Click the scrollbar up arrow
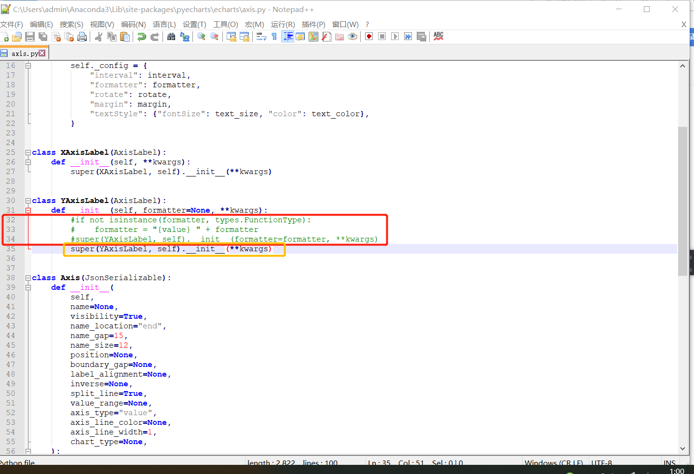Viewport: 694px width, 474px height. click(x=682, y=66)
